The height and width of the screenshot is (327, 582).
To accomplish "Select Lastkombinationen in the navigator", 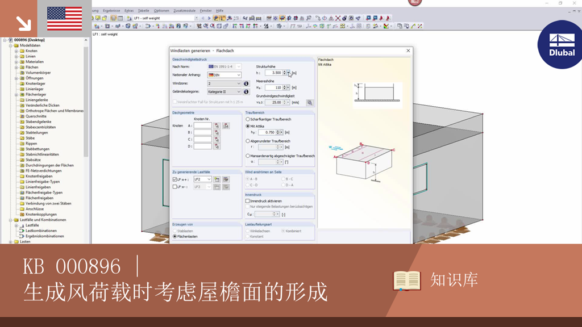I will [x=41, y=230].
